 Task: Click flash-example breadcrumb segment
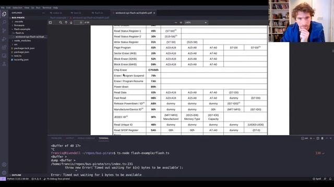point(58,18)
